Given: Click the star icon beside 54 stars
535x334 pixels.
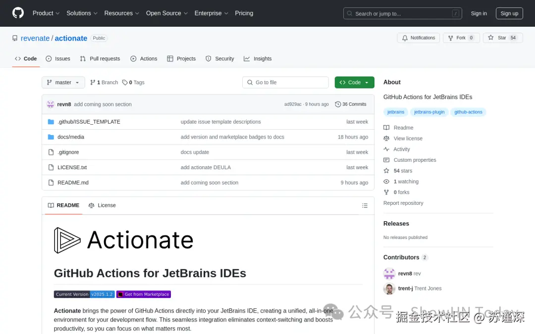Looking at the screenshot, I should [386, 171].
